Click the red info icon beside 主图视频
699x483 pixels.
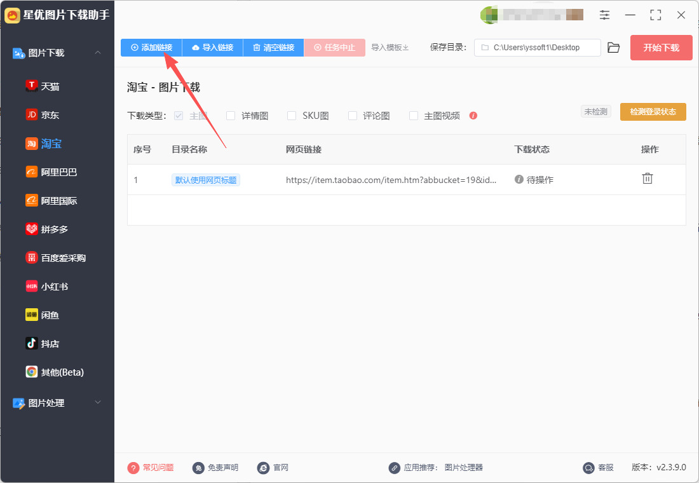pos(473,116)
